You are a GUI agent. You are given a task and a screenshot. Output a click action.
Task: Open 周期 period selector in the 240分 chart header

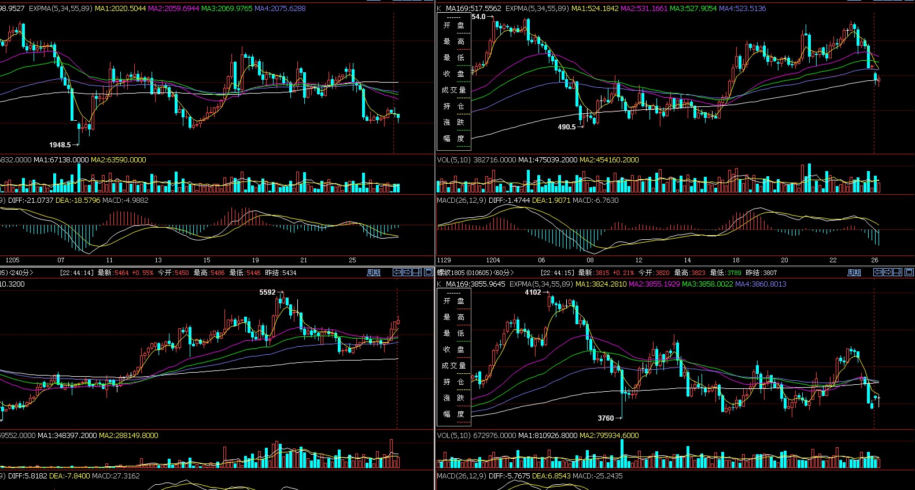click(374, 273)
